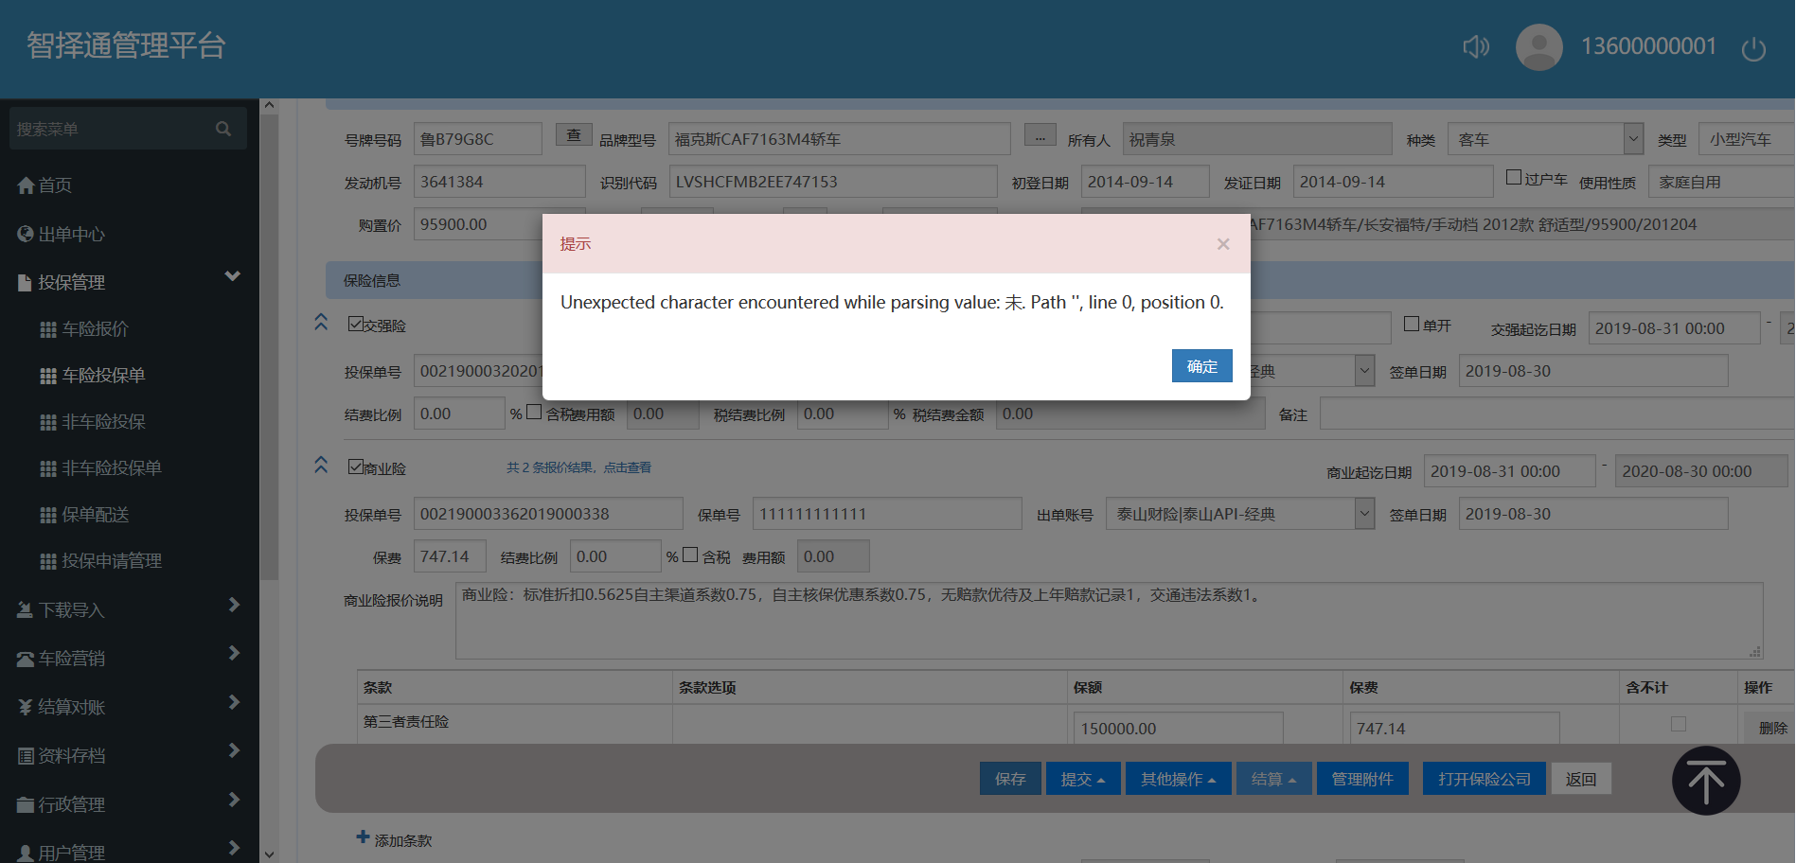Click the 商业险报价说明 text area
Viewport: 1796px width, 863px height.
coord(1110,621)
